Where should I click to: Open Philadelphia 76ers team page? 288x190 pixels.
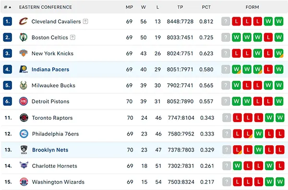tap(55, 134)
